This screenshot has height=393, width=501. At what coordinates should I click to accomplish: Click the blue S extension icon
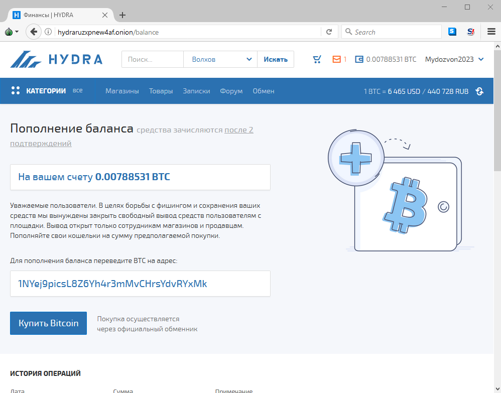click(x=452, y=32)
